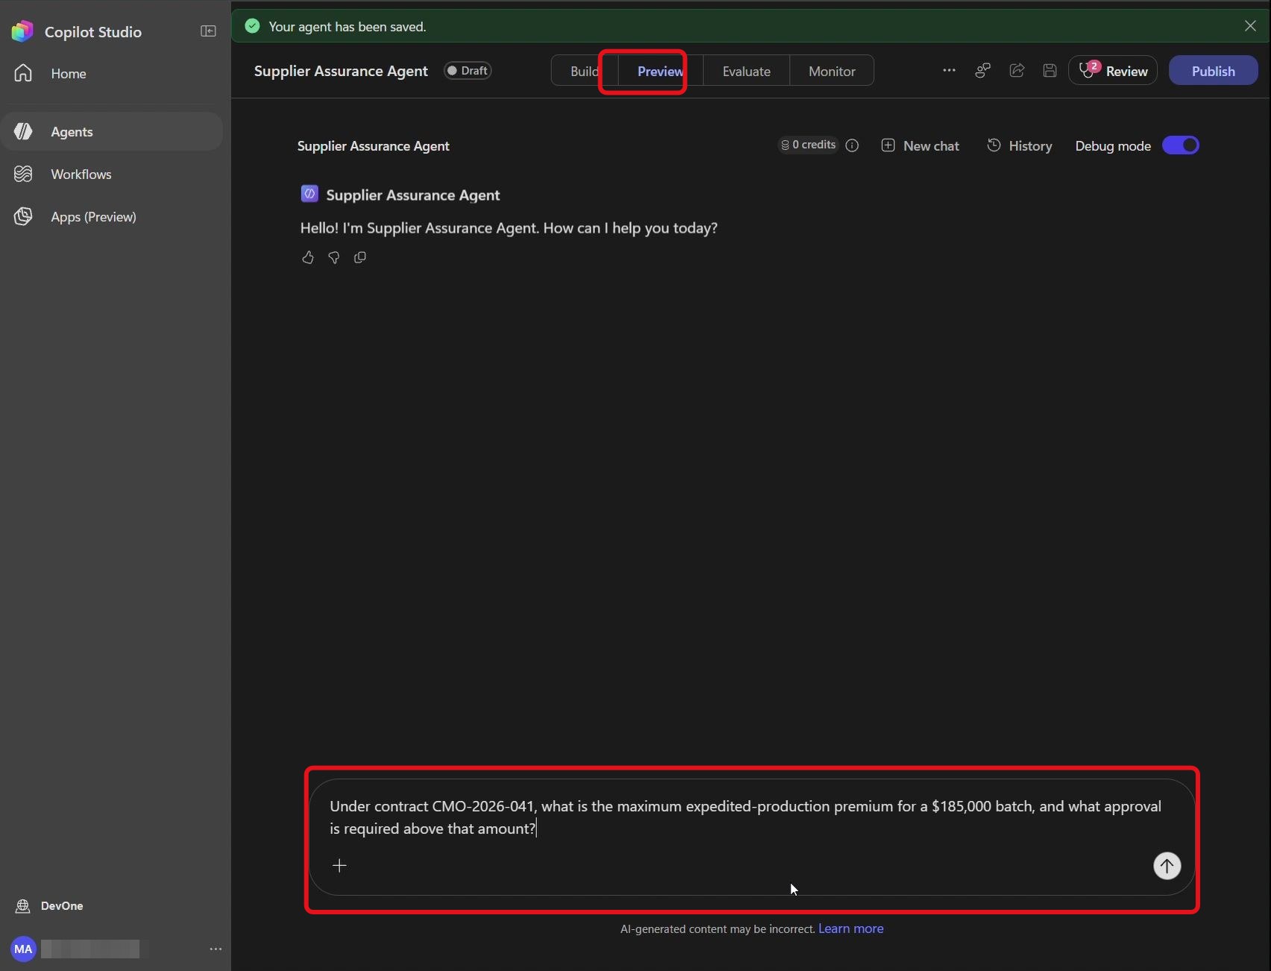The image size is (1271, 971).
Task: Click the Draft status badge
Action: (468, 70)
